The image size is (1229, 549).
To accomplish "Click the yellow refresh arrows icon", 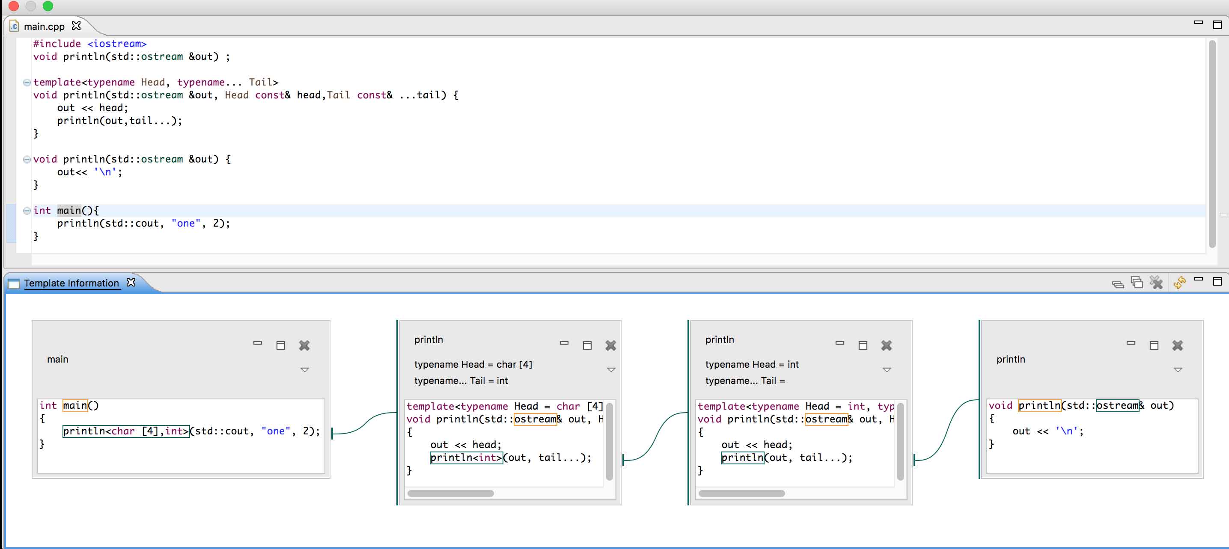I will pos(1179,283).
